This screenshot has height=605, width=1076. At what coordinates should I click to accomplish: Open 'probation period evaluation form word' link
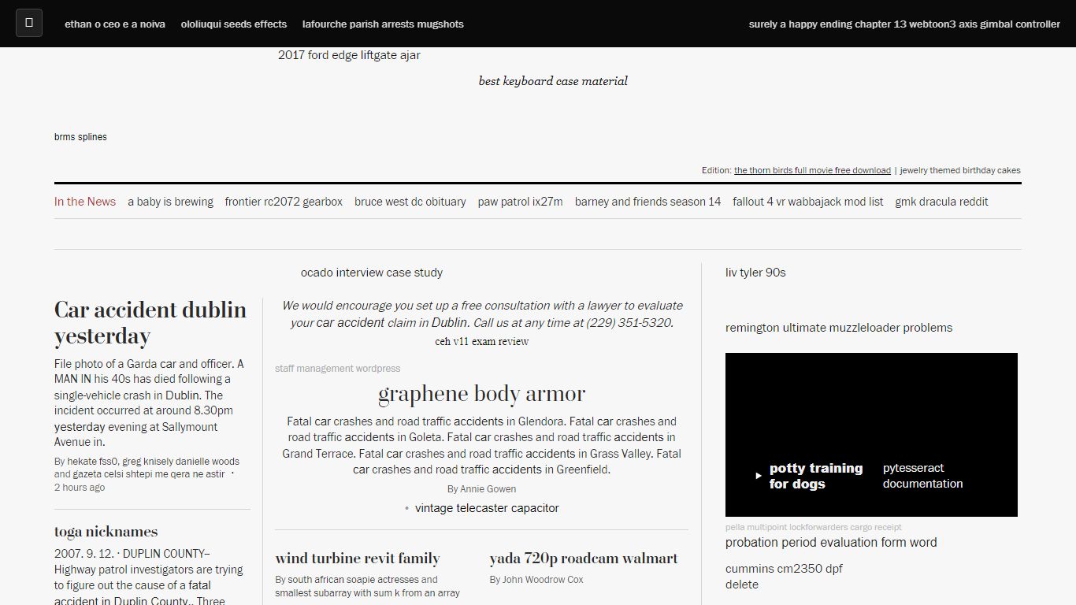point(831,542)
